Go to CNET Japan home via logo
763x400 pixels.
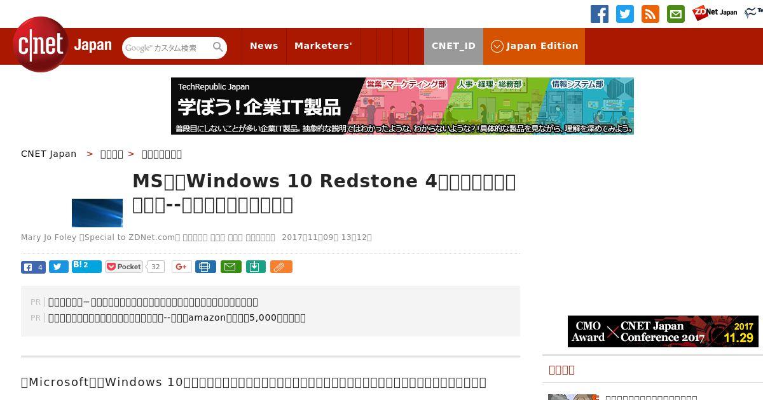tap(62, 44)
